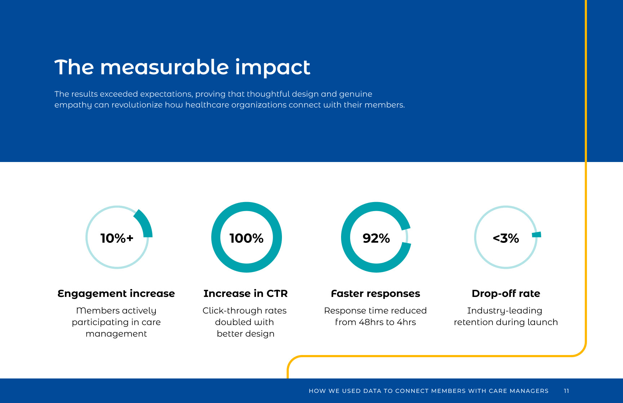Click the small teal segment on the <3% ring
The width and height of the screenshot is (623, 403).
pos(536,235)
